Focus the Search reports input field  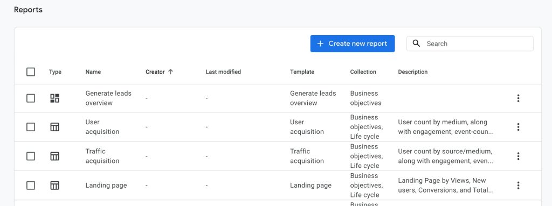point(470,44)
